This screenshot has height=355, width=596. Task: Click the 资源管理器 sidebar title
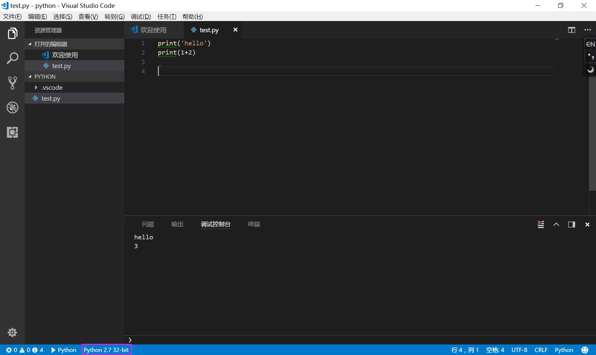tap(48, 30)
